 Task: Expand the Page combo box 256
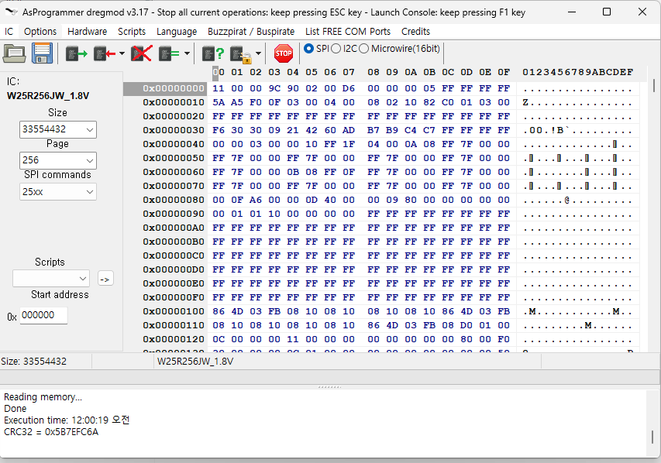89,160
